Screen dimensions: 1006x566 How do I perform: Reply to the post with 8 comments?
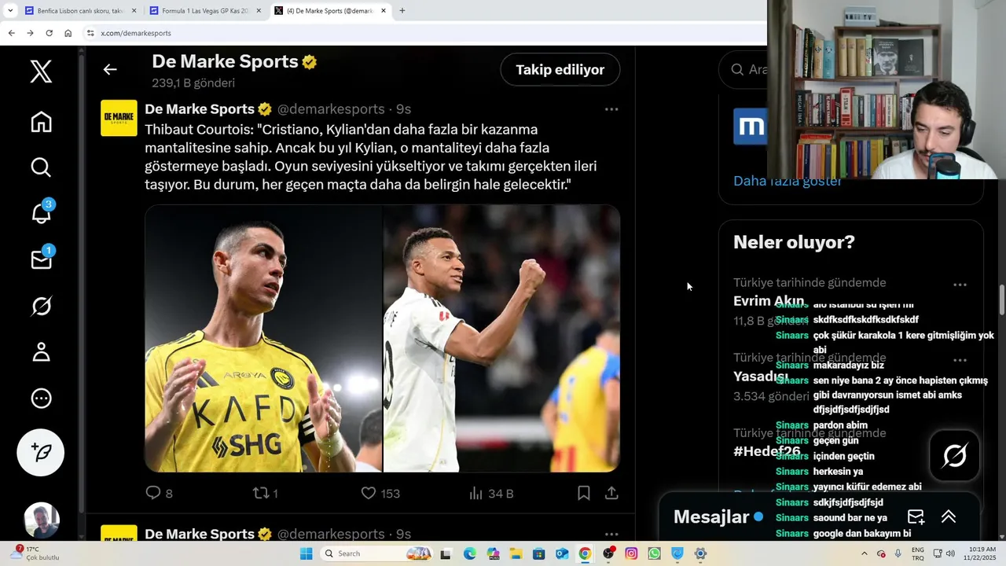[159, 493]
